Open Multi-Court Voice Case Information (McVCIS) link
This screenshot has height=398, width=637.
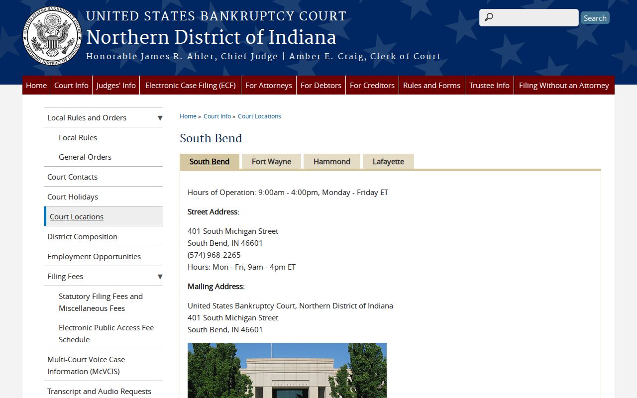[86, 366]
